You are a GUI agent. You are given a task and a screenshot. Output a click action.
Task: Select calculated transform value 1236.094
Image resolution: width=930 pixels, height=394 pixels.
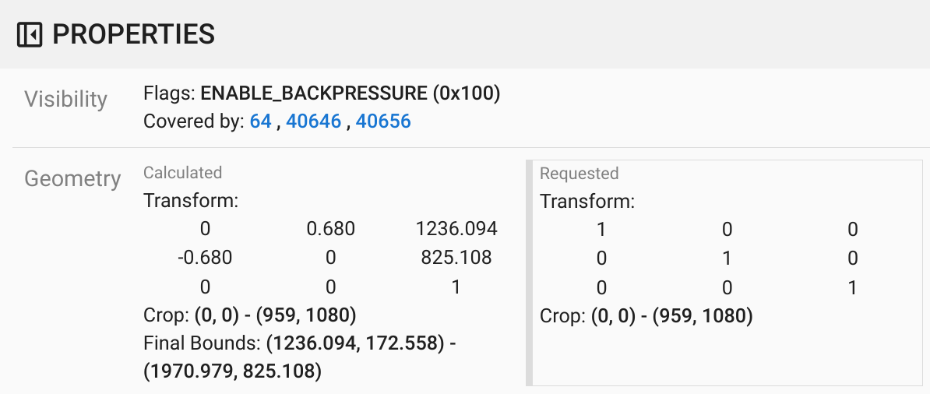[456, 229]
